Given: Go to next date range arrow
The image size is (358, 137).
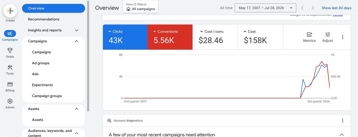Looking at the screenshot, I should pos(313,8).
